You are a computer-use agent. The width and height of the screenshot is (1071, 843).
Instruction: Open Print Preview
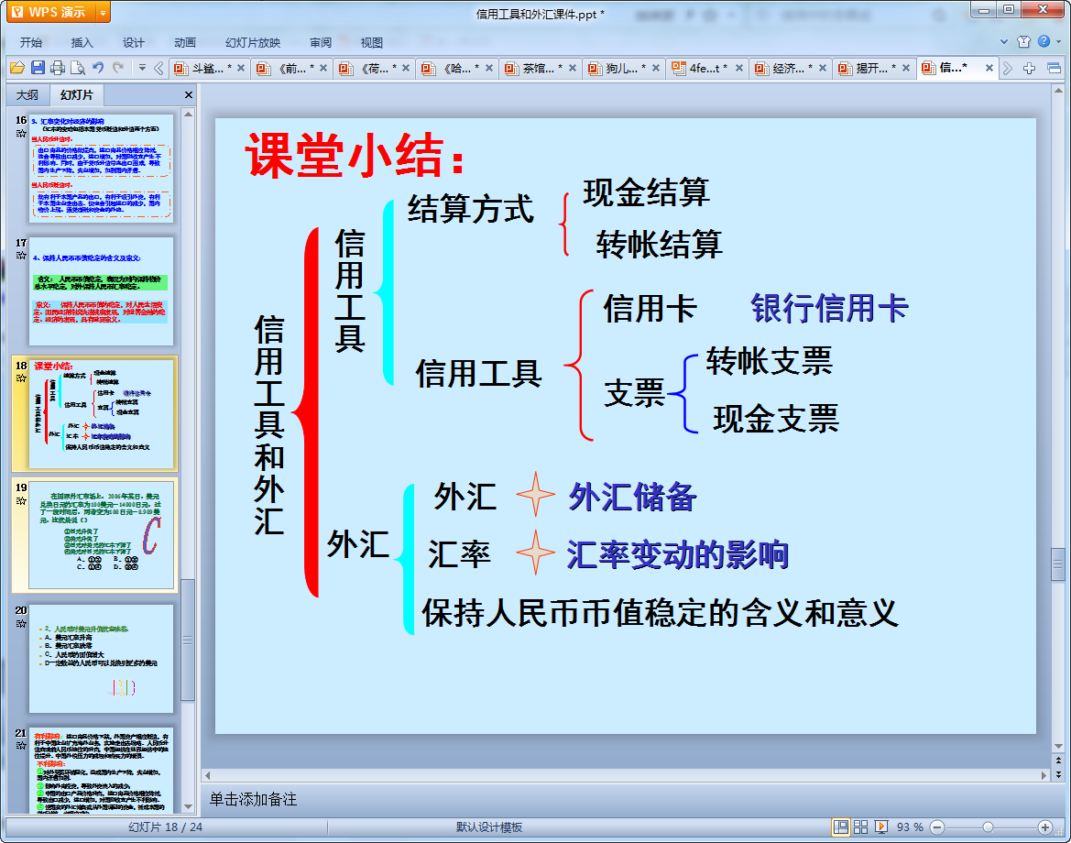pyautogui.click(x=78, y=67)
